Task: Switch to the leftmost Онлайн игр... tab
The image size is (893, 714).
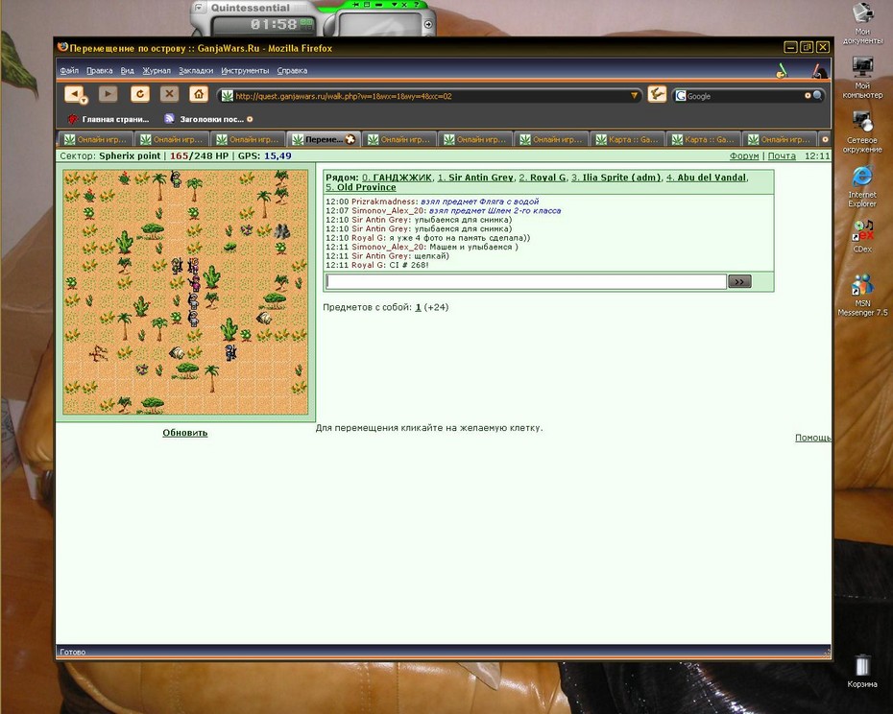Action: [x=95, y=139]
